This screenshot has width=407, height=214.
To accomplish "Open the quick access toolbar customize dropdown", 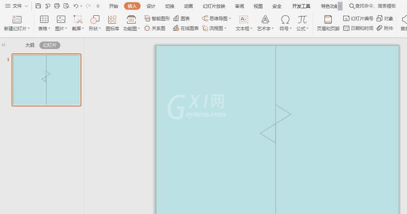I will pyautogui.click(x=98, y=6).
